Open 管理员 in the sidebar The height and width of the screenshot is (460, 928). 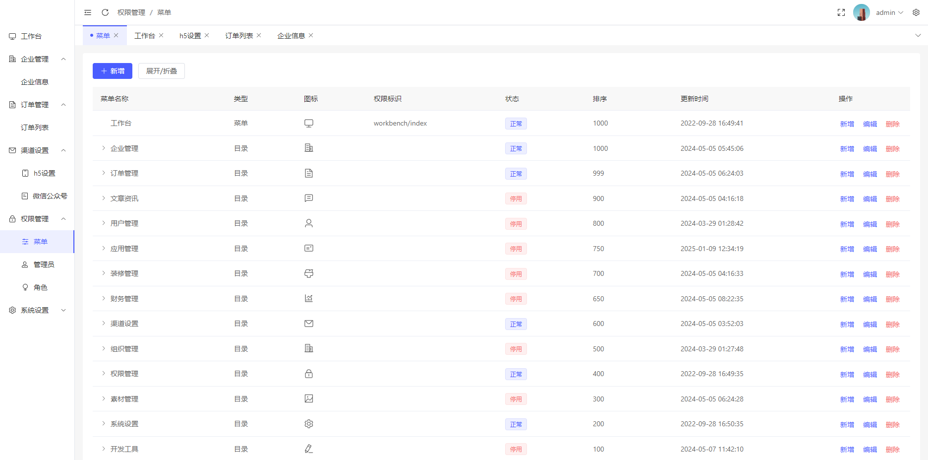tap(44, 264)
